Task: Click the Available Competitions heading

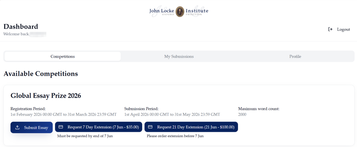Action: tap(41, 74)
